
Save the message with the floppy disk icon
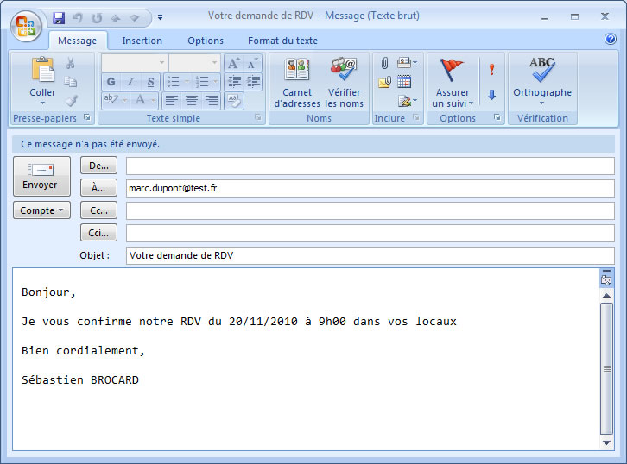coord(59,17)
